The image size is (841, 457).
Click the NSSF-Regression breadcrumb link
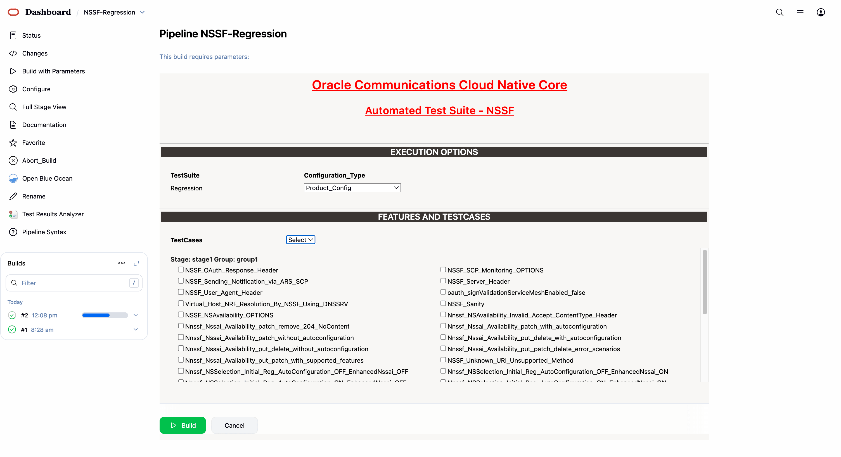pyautogui.click(x=109, y=12)
